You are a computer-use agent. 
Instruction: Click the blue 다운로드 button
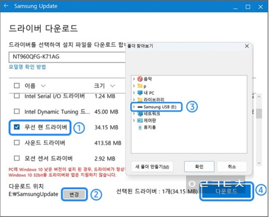pyautogui.click(x=226, y=191)
